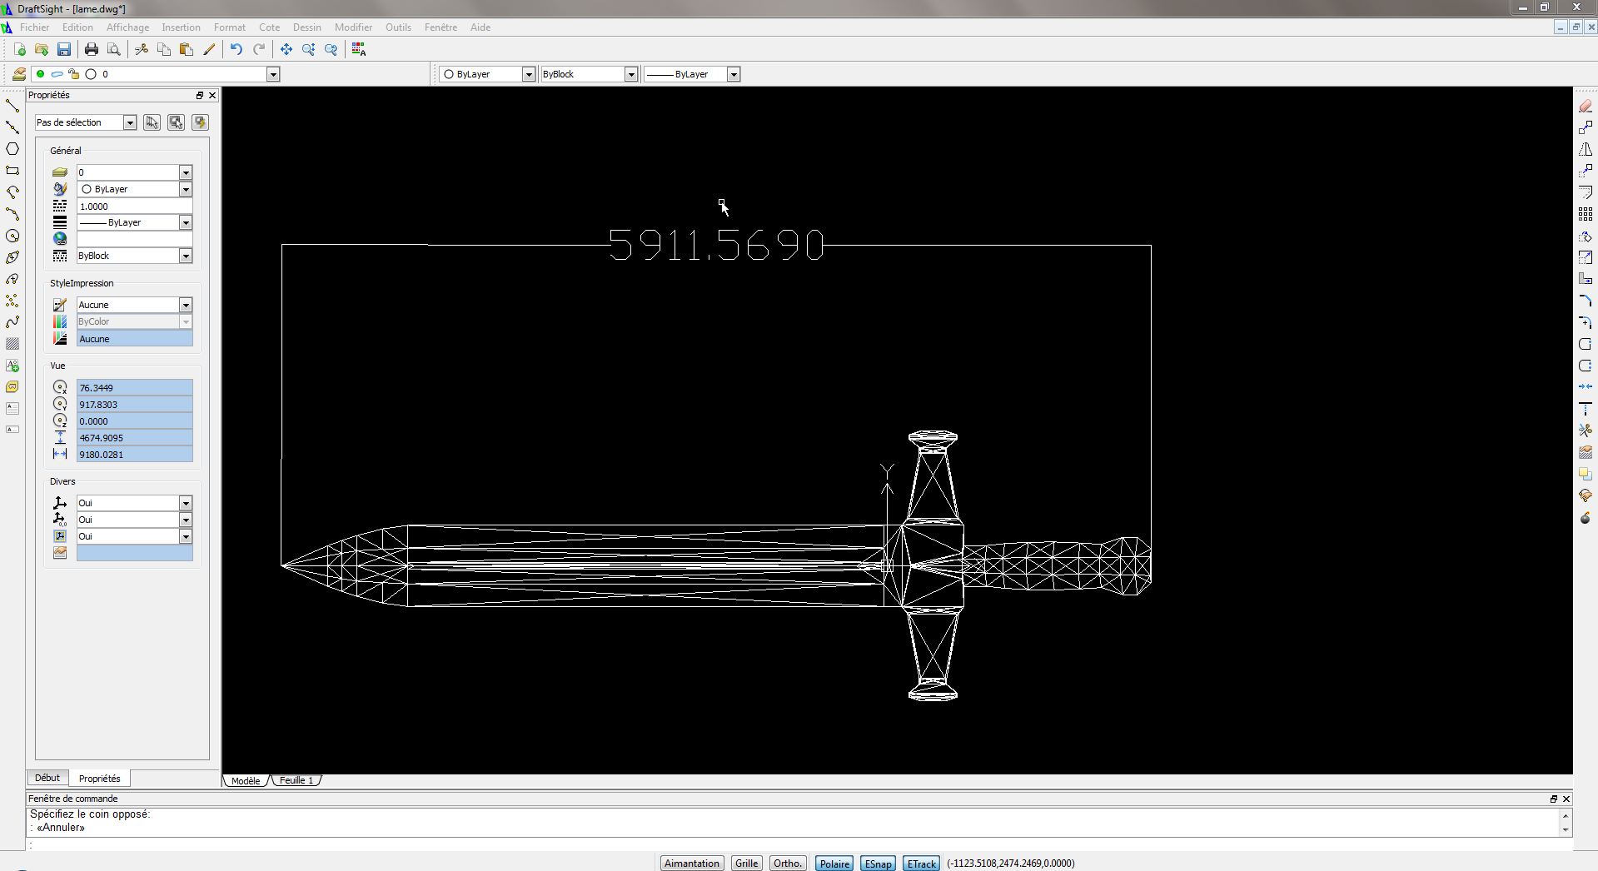The height and width of the screenshot is (871, 1598).
Task: Open the Modifier menu
Action: (x=353, y=27)
